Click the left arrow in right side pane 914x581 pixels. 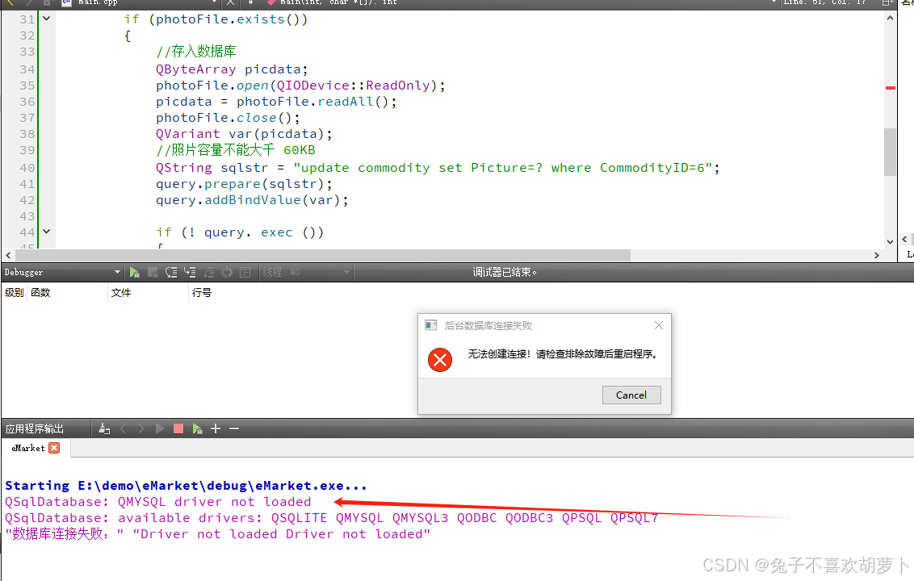(x=904, y=239)
